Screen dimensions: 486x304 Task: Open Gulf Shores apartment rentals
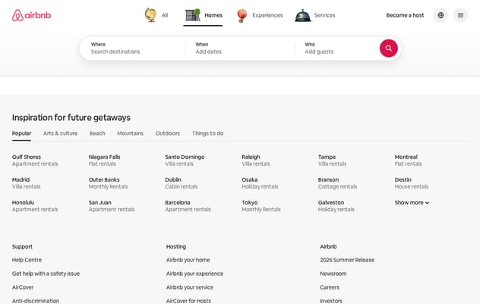[35, 160]
